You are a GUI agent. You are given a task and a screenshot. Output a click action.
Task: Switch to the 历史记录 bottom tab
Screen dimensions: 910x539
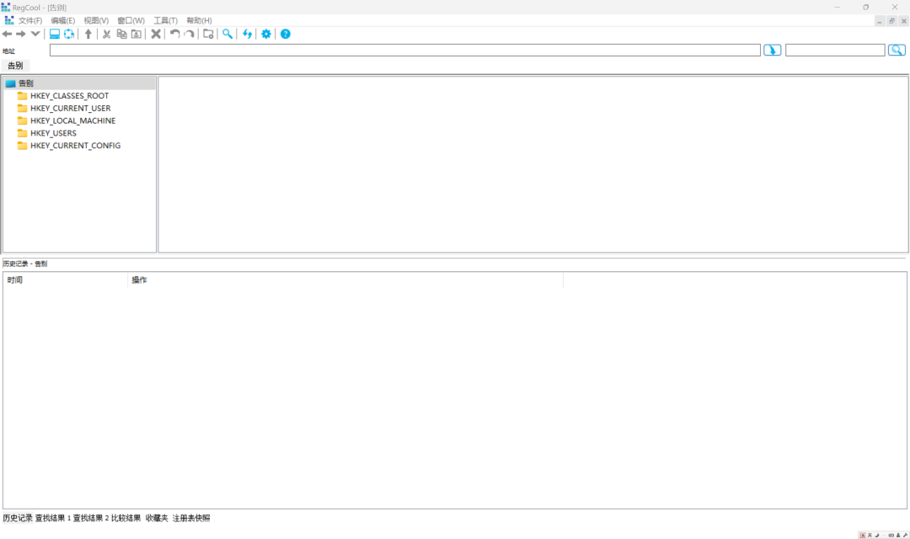click(x=18, y=518)
